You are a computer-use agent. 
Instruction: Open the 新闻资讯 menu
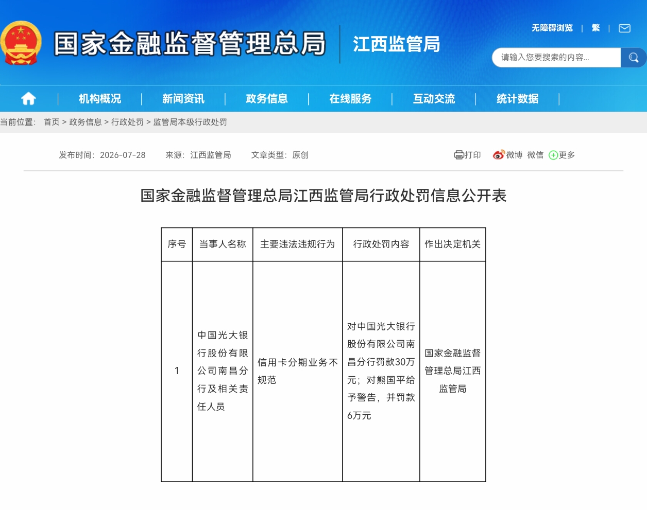[x=183, y=99]
